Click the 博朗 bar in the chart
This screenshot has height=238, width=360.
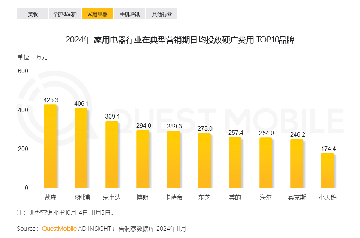coord(143,159)
